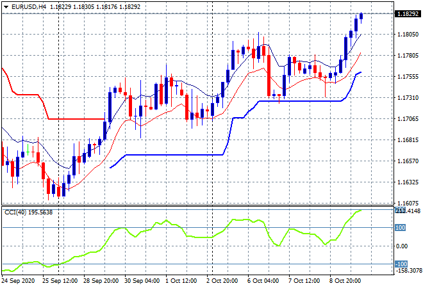Click the 28 Sep 20:00 time label
The height and width of the screenshot is (288, 423).
pos(101,281)
